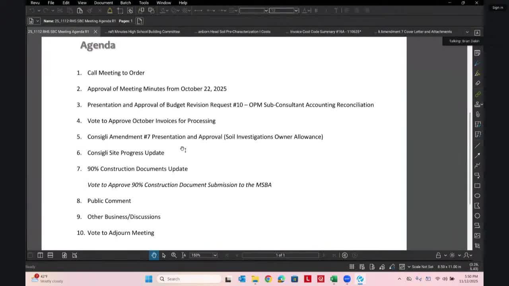Toggle the snap to grid button

(x=362, y=267)
